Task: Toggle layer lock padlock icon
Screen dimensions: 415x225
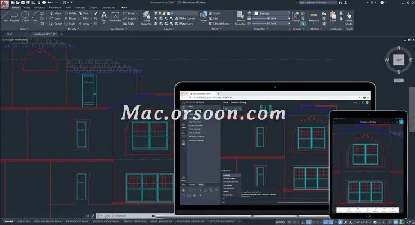Action: pos(164,13)
